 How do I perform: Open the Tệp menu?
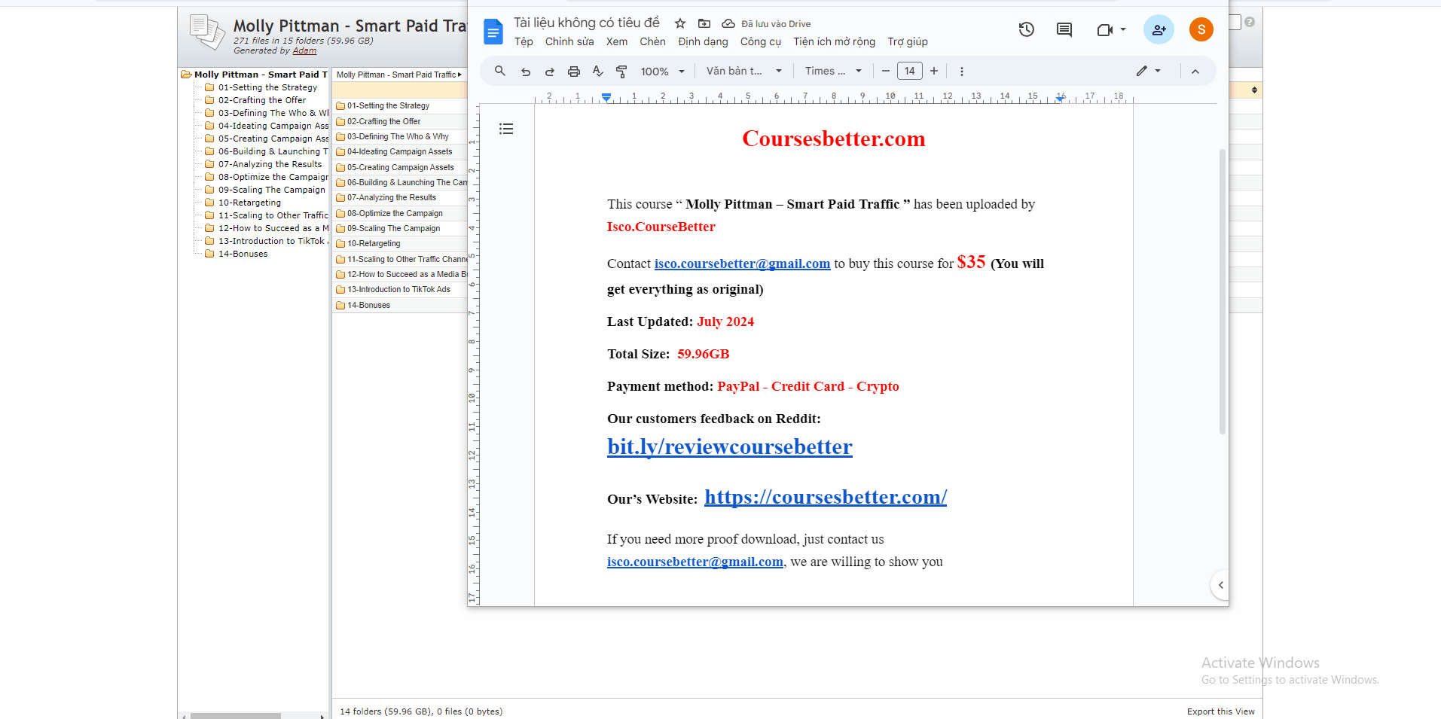[524, 41]
